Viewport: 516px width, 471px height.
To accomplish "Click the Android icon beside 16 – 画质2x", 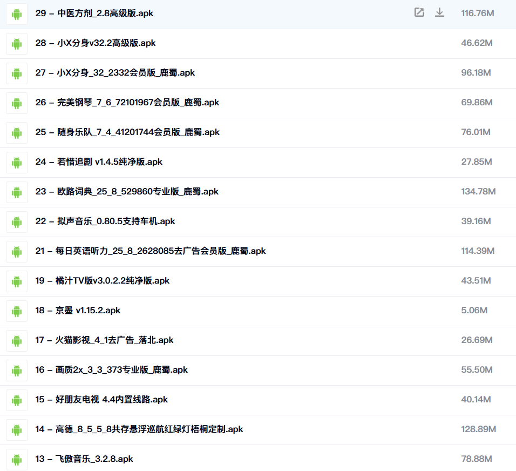I will 16,371.
